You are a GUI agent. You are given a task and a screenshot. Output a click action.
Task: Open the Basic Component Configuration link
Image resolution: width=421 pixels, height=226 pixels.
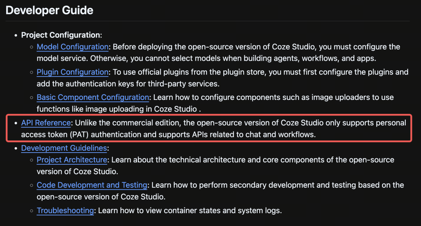(93, 97)
